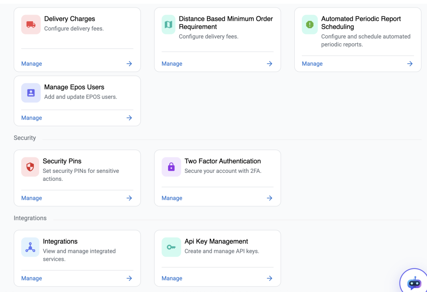427x292 pixels.
Task: Open Manage link under Distance Based Minimum Order
Action: (172, 64)
